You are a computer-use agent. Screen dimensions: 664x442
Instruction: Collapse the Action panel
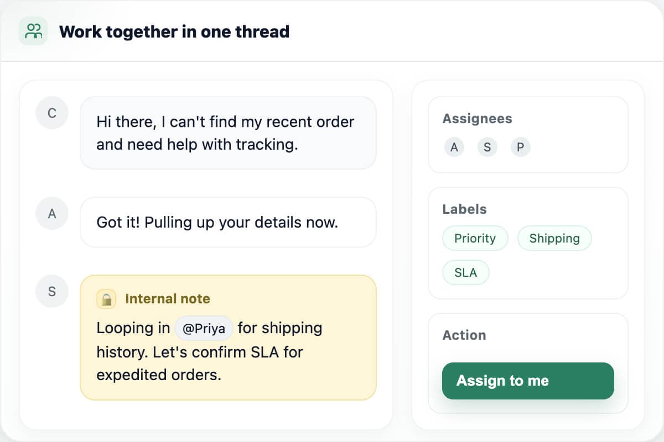tap(464, 335)
